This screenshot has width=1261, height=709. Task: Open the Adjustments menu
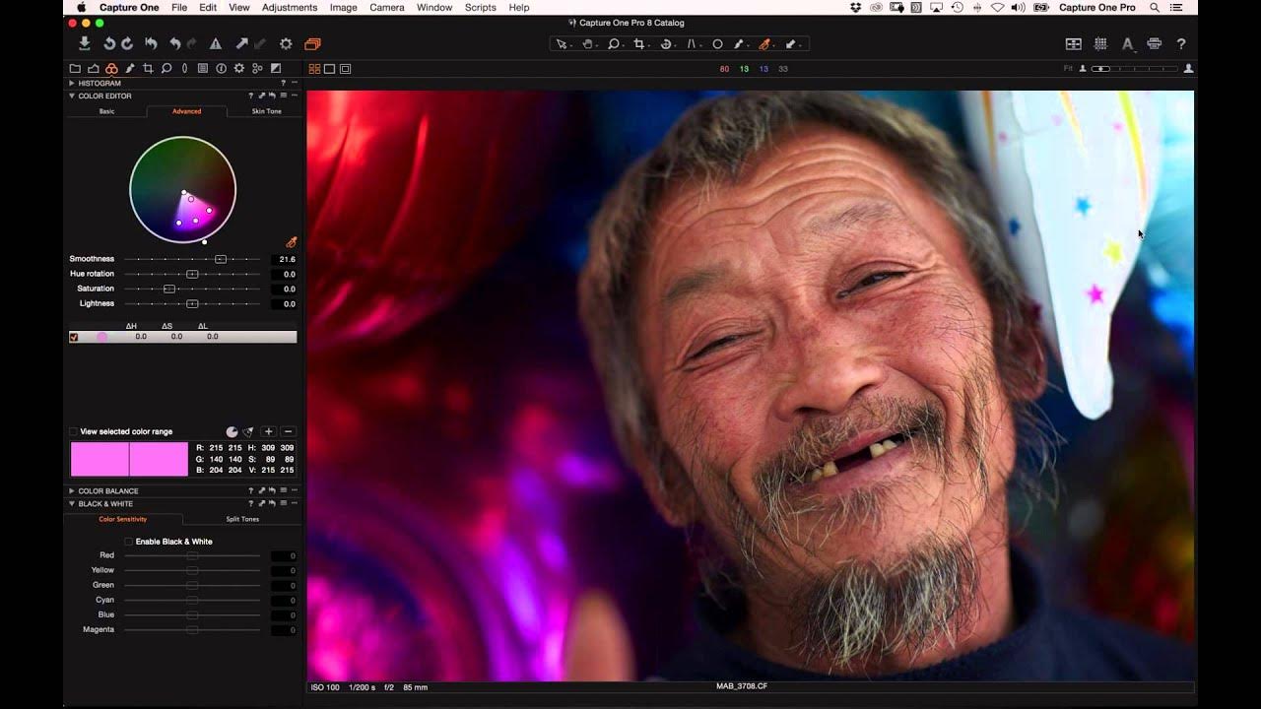click(290, 7)
